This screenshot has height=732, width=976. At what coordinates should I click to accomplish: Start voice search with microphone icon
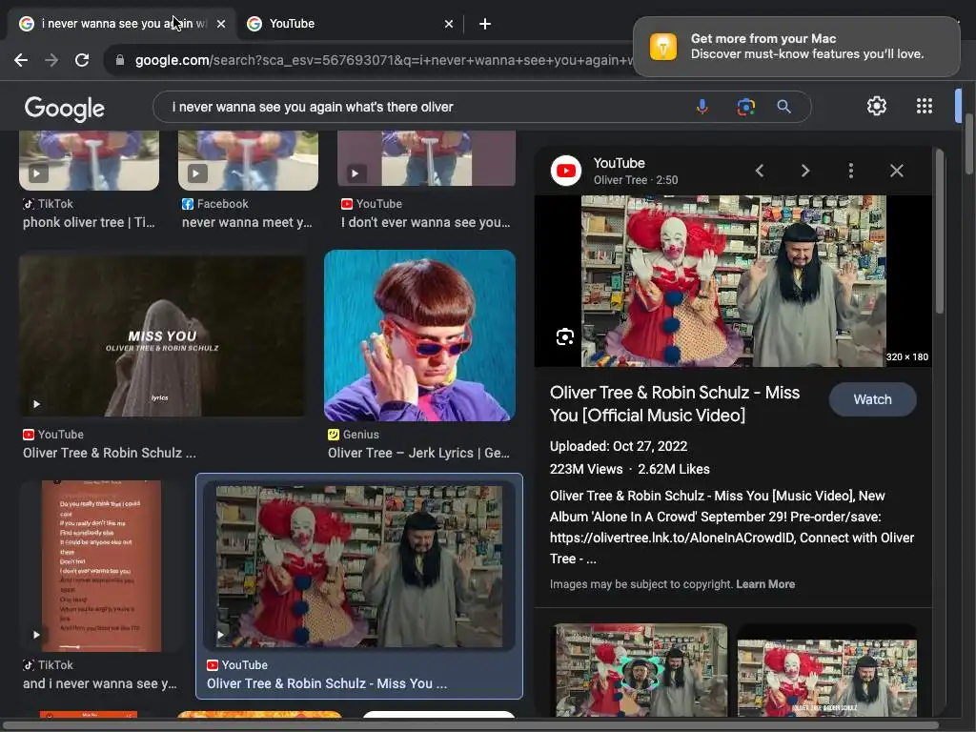702,107
